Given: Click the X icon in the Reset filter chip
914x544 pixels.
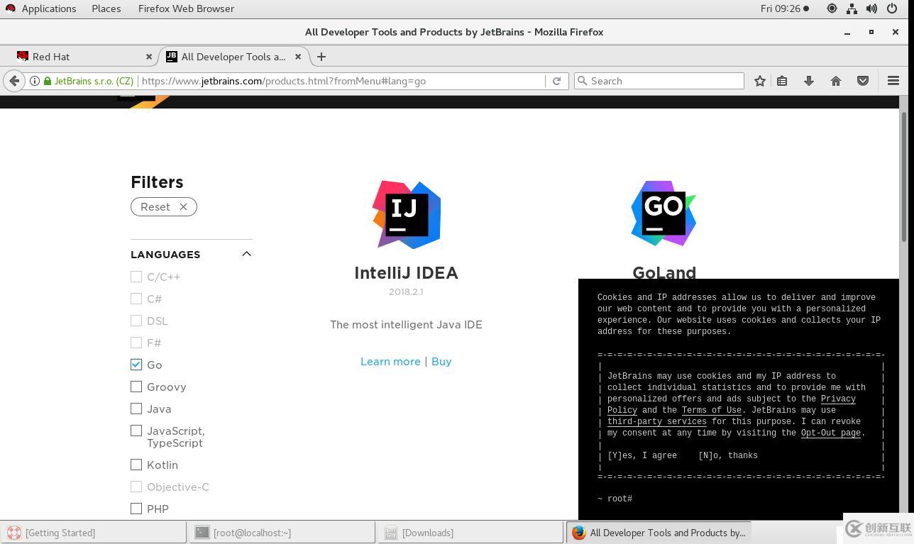Looking at the screenshot, I should (x=183, y=207).
